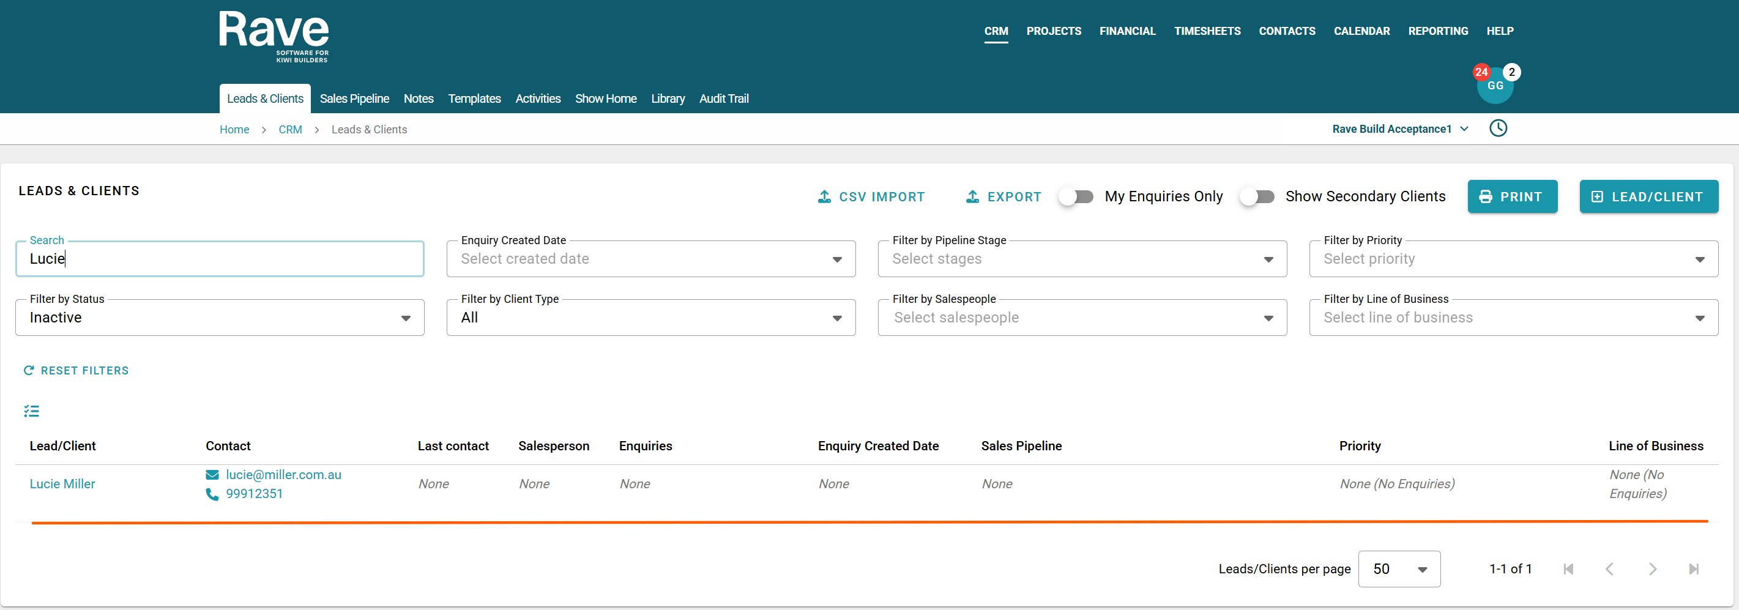
Task: Go to the first page arrow
Action: 1568,569
